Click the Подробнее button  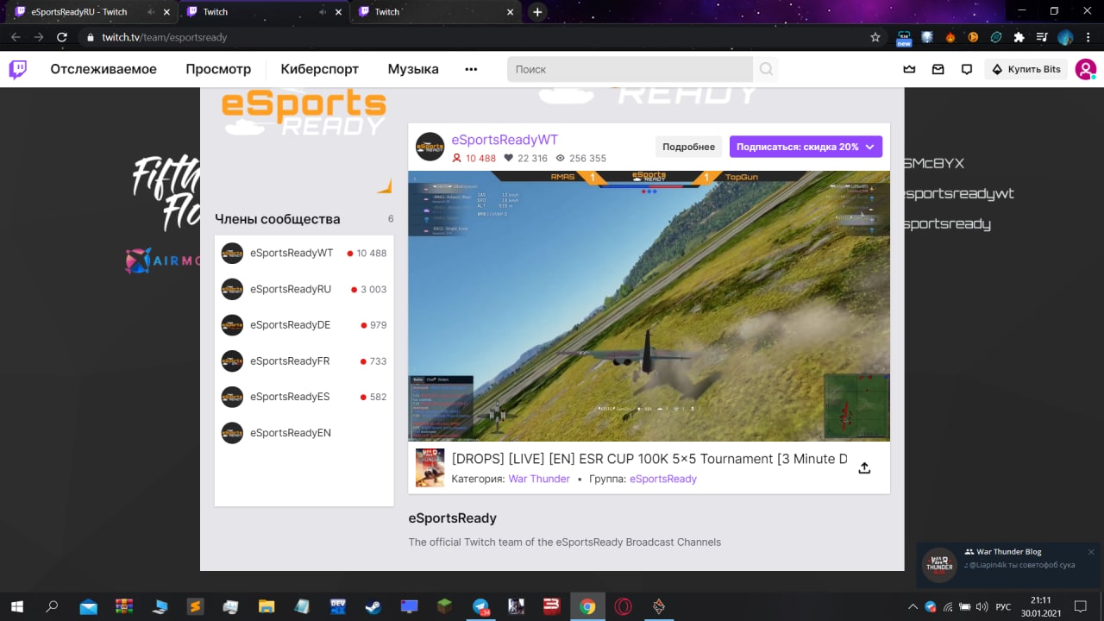[688, 147]
